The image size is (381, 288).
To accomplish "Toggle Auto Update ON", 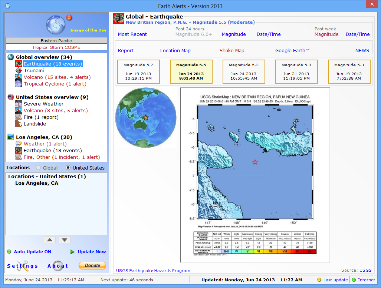I will point(32,252).
